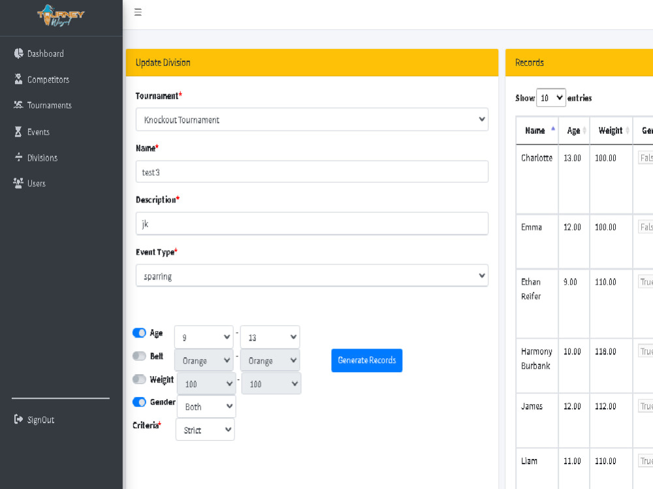Sort records by Weight column arrows
The width and height of the screenshot is (653, 489).
click(x=628, y=131)
